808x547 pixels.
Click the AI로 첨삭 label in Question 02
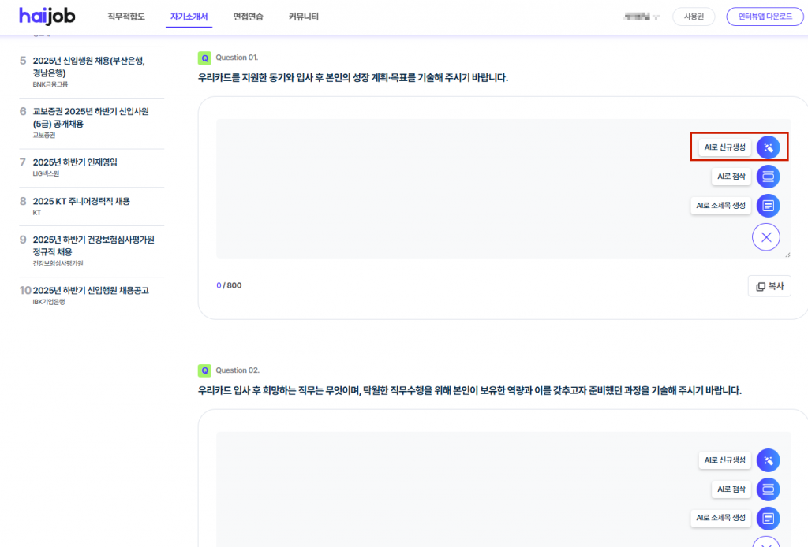tap(731, 489)
